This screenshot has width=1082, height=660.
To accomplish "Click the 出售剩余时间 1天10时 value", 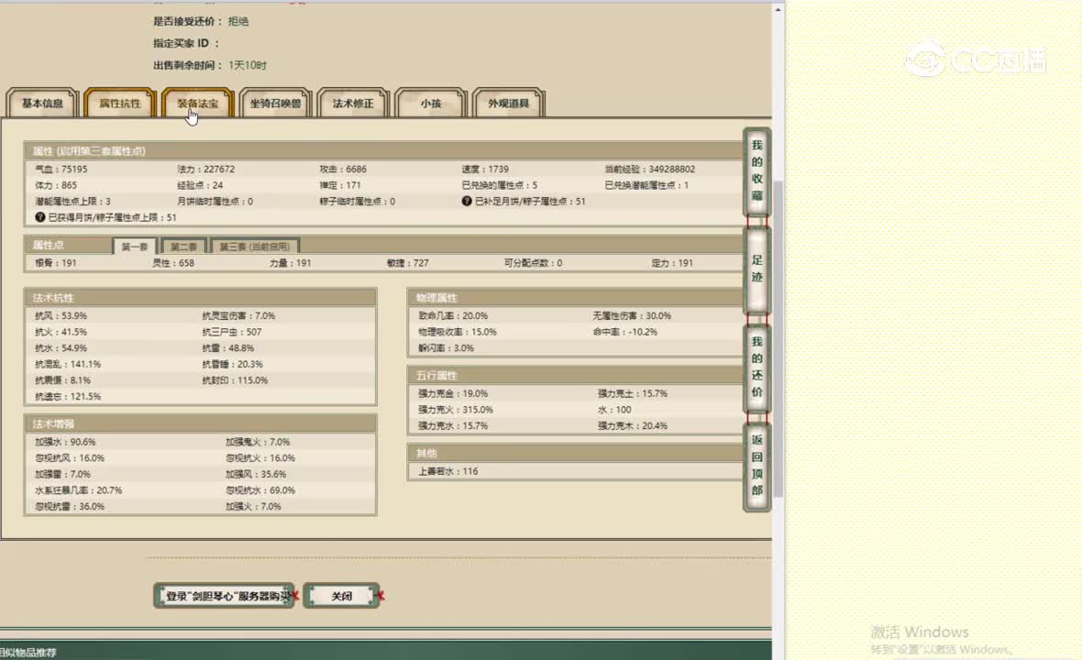I will pos(247,65).
